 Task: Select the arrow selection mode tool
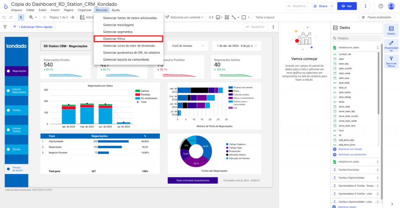21,17
